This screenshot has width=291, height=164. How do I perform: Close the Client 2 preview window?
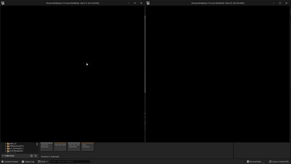tap(286, 3)
